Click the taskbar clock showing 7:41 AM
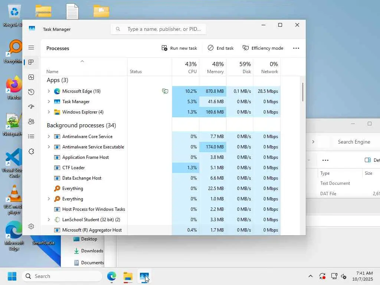Screen dimensions: 380x285 [363, 276]
